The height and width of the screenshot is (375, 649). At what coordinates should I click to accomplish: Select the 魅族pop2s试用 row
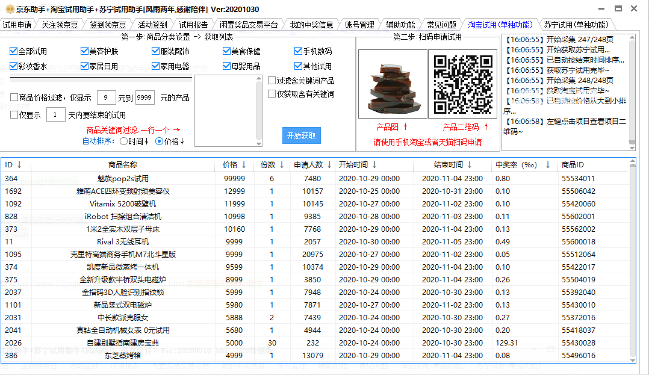[x=315, y=178]
